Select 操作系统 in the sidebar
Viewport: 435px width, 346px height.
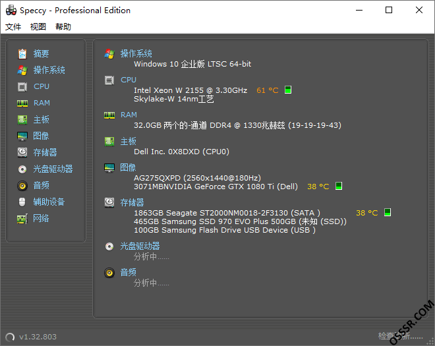(49, 70)
